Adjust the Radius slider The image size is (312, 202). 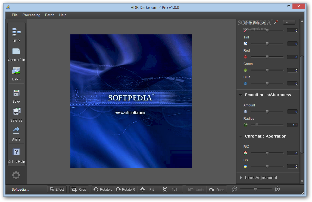[x=267, y=125]
